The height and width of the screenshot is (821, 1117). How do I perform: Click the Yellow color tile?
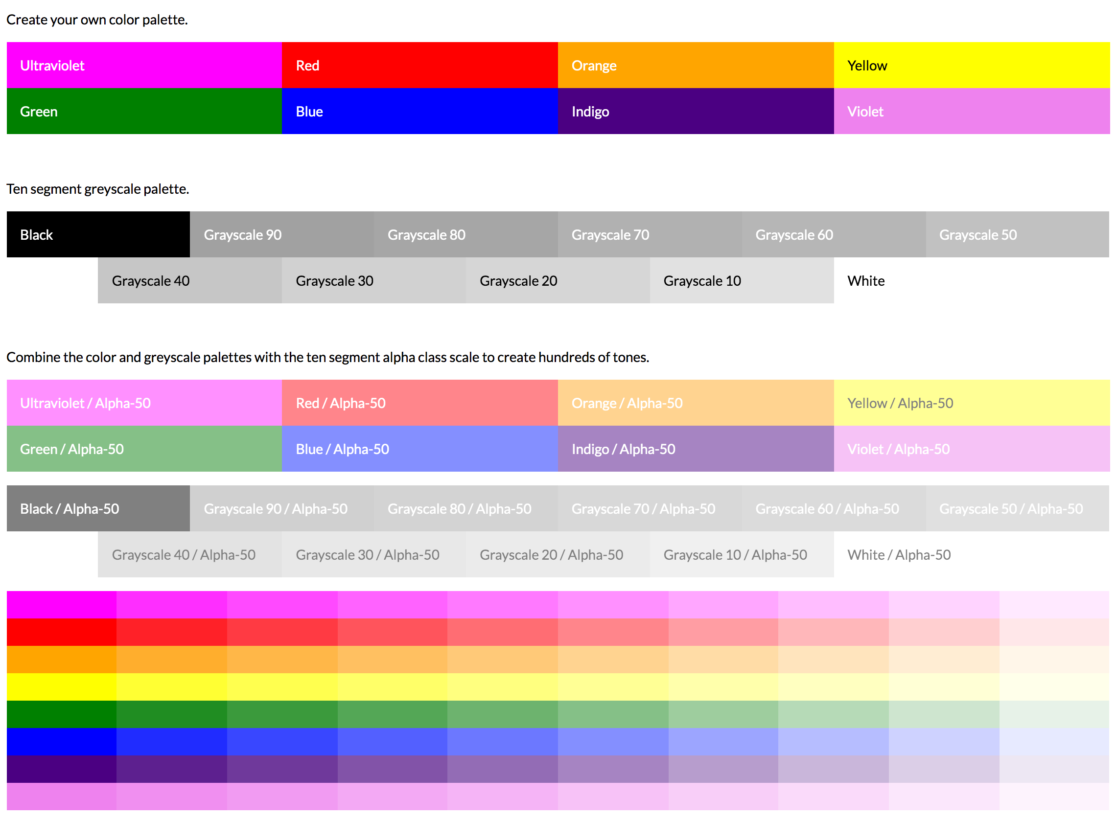tap(971, 65)
